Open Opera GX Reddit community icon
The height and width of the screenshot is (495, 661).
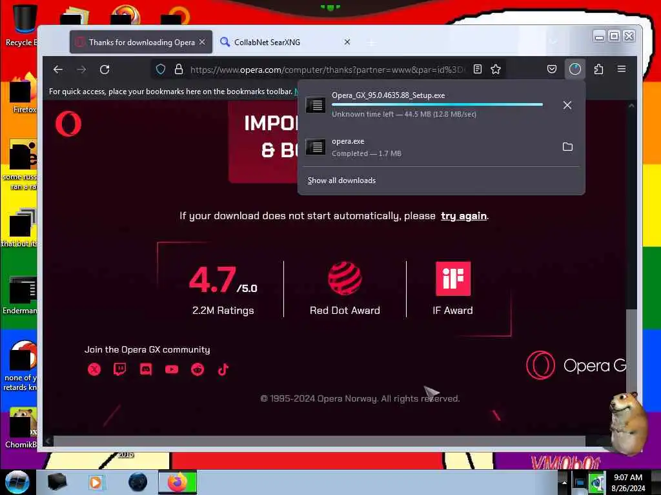[x=198, y=369]
